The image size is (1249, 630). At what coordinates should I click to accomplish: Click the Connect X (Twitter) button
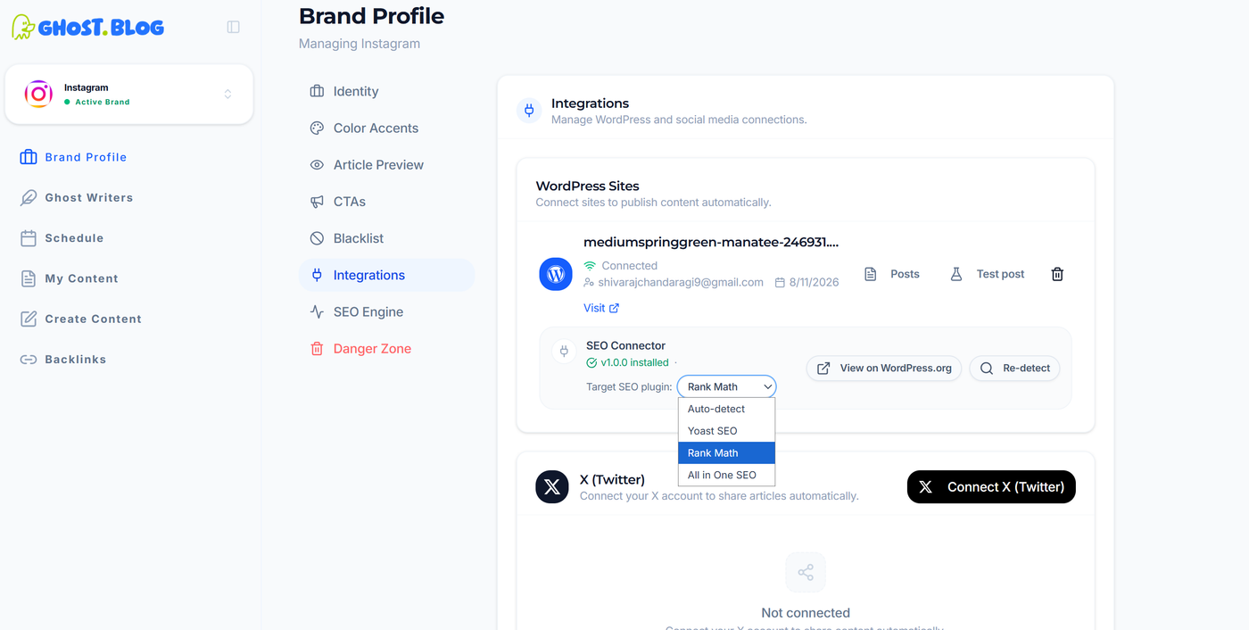point(991,487)
